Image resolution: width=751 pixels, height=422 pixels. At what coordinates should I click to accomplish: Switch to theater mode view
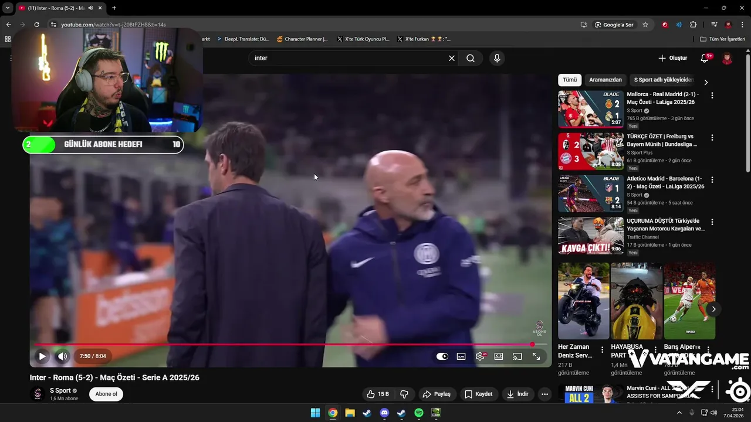(499, 356)
